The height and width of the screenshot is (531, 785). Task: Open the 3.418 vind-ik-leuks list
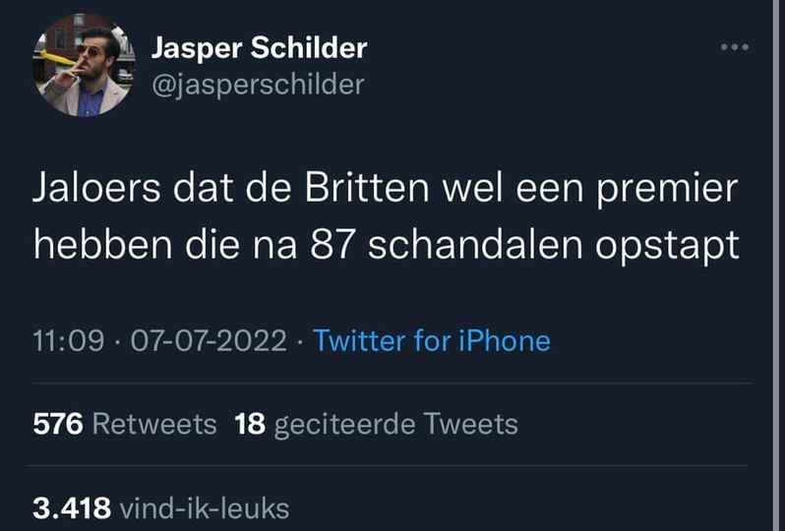point(161,508)
